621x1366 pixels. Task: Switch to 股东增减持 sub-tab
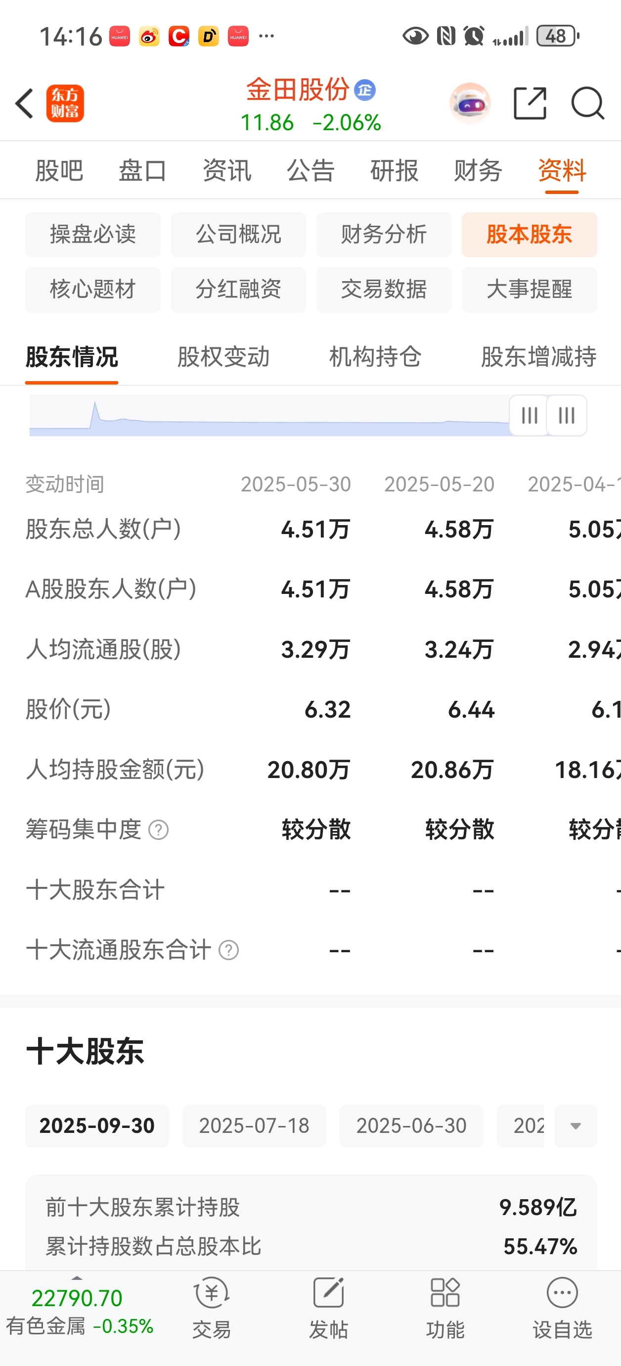coord(538,356)
